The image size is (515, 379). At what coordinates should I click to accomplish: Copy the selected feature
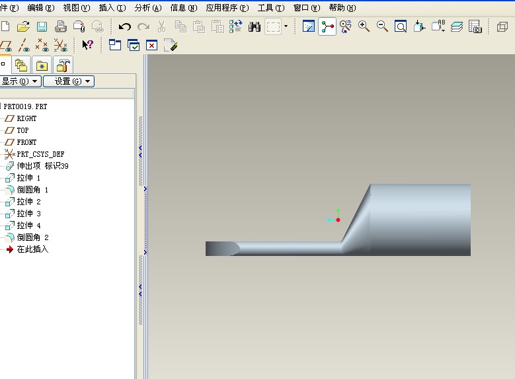(180, 26)
